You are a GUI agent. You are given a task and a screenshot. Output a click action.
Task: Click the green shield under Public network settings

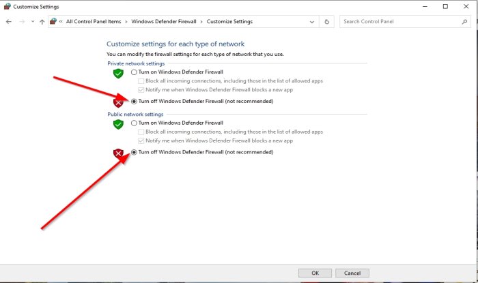tap(118, 124)
